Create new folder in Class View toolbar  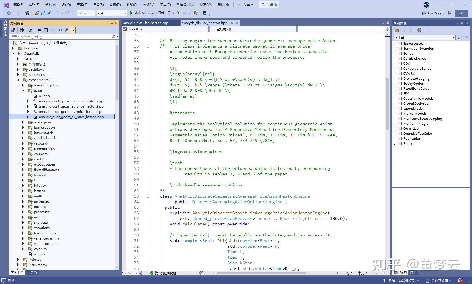397,30
